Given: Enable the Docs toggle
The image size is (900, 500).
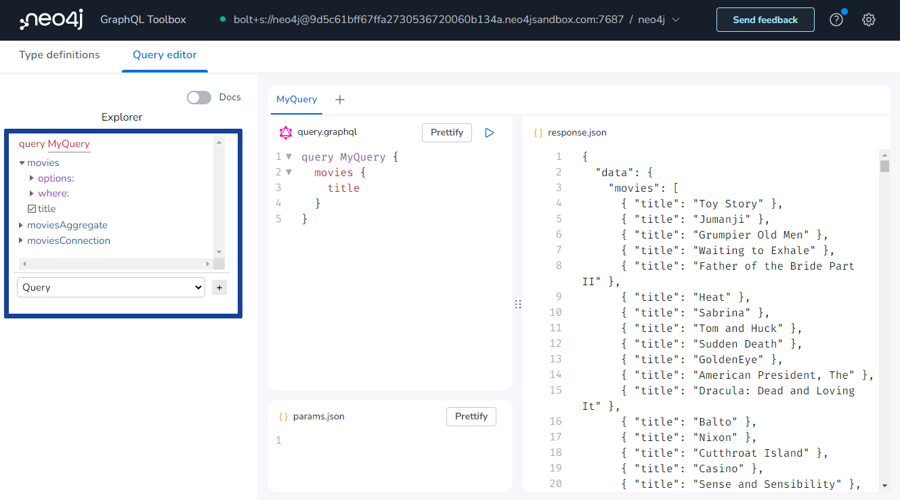Looking at the screenshot, I should point(198,97).
